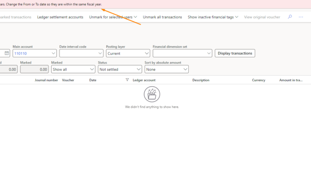Viewport: 311px width, 196px height.
Task: Open the calendar date picker icon
Action: tap(7, 53)
